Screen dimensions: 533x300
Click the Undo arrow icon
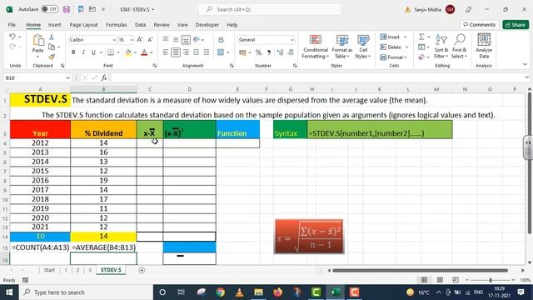12,37
